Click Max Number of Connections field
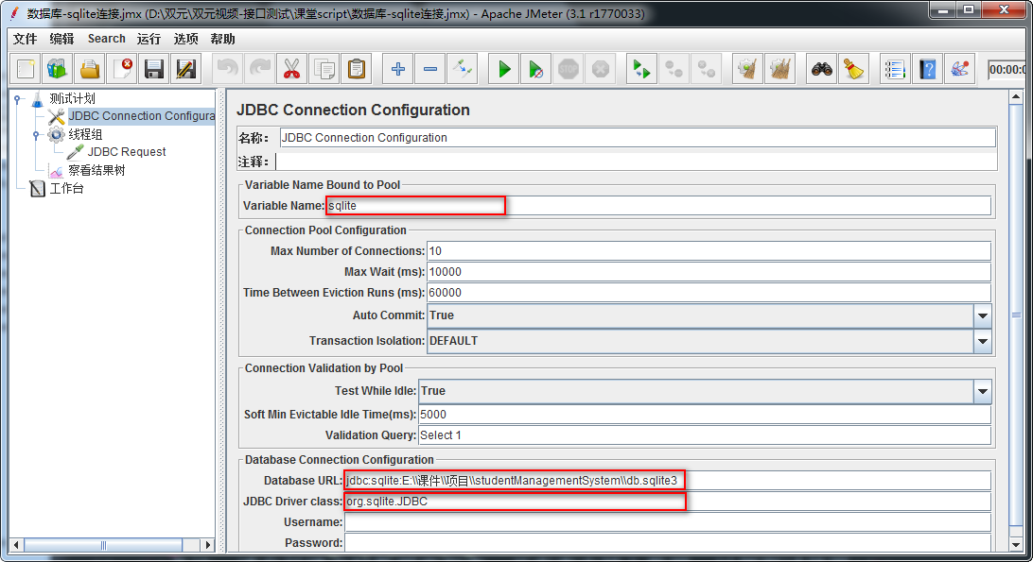Screen dimensions: 1033x562 click(709, 250)
